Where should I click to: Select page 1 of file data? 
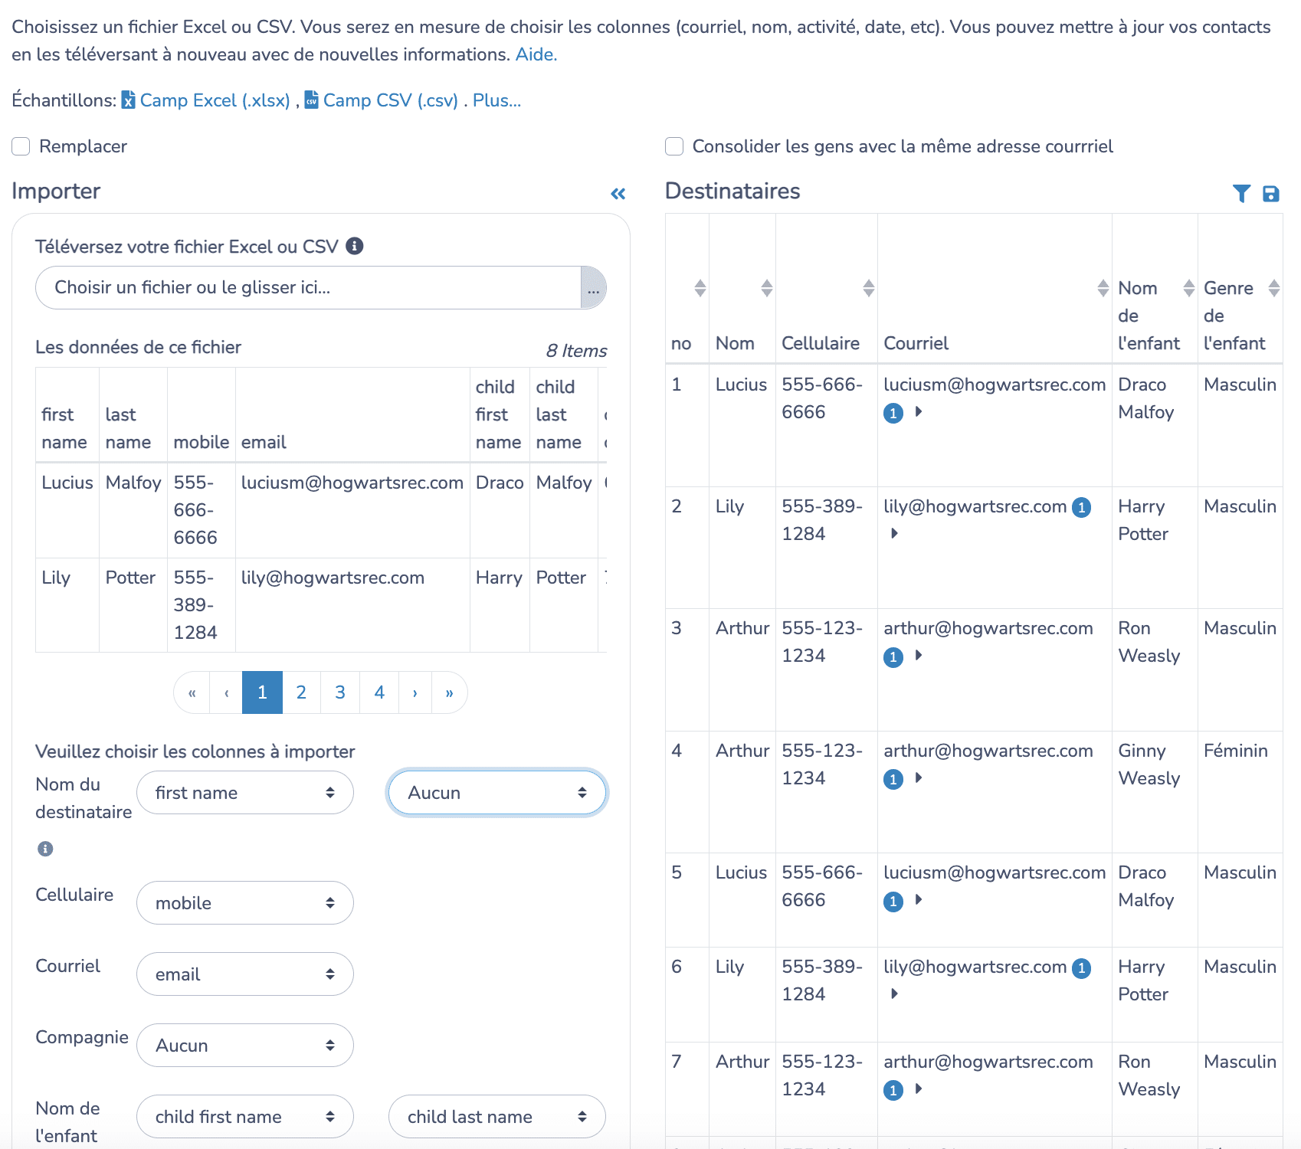(262, 692)
